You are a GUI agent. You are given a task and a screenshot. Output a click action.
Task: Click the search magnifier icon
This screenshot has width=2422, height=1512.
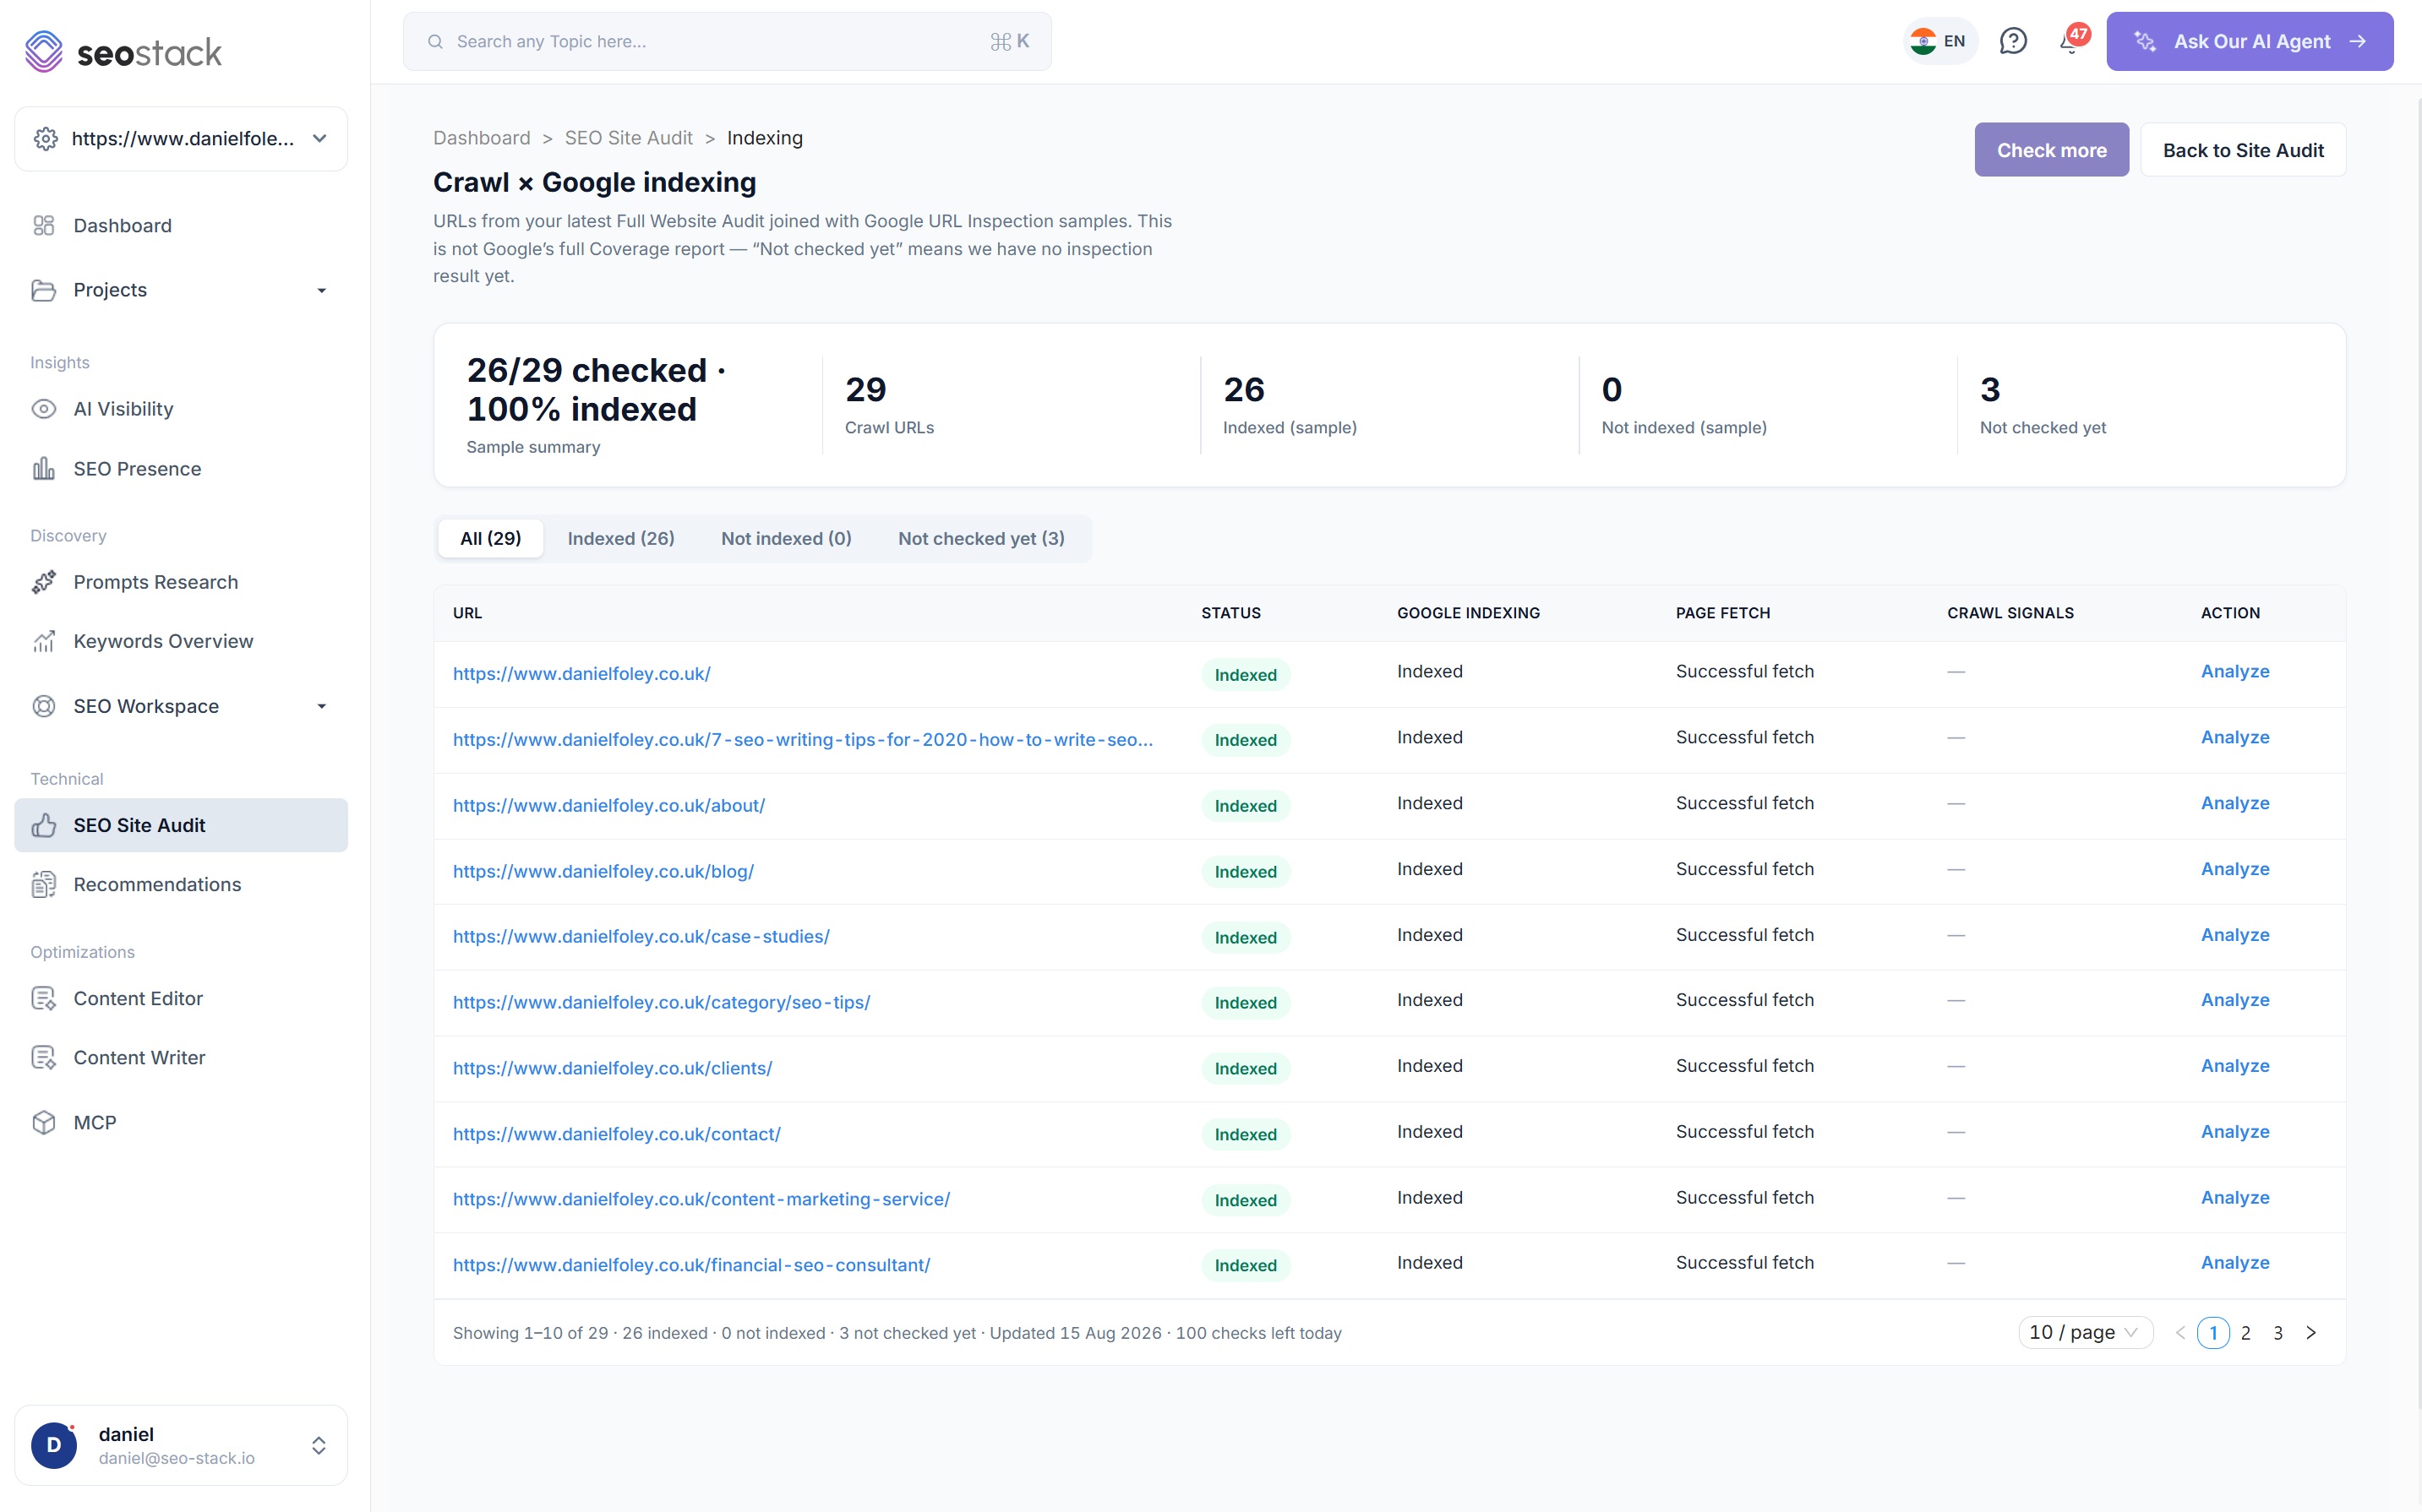tap(435, 42)
